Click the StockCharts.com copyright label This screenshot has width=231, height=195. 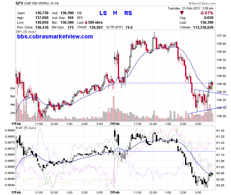pos(202,3)
